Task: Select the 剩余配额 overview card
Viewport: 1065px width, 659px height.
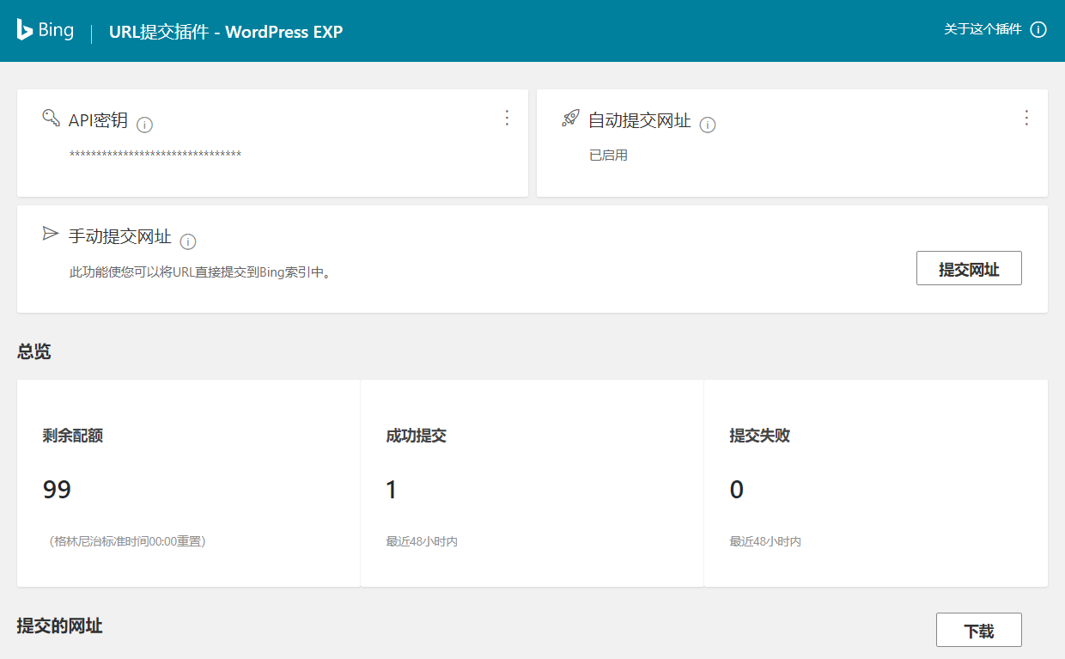Action: pyautogui.click(x=188, y=483)
